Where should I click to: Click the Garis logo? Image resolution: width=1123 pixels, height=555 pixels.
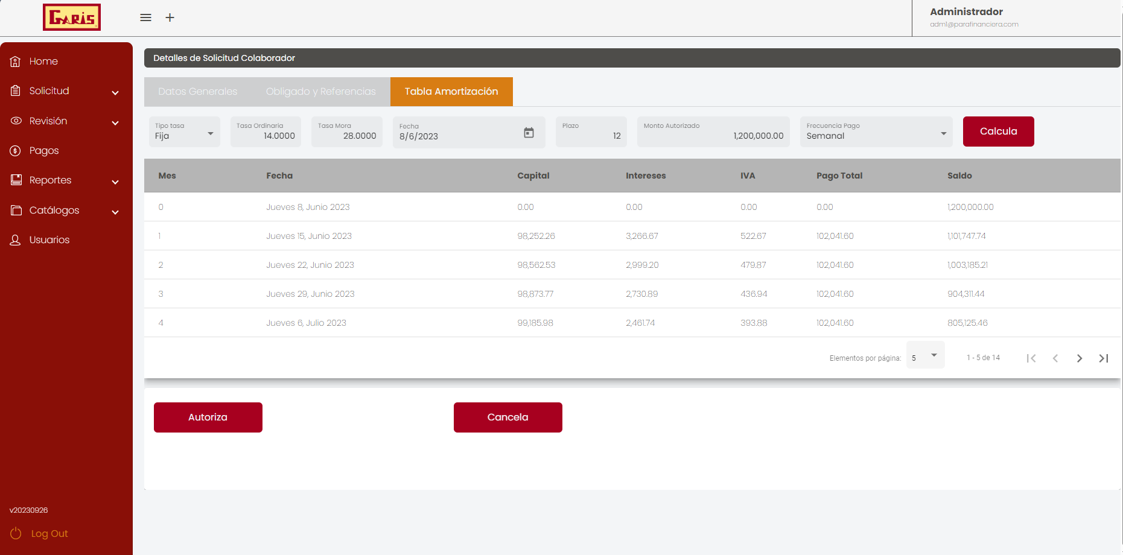[x=72, y=17]
